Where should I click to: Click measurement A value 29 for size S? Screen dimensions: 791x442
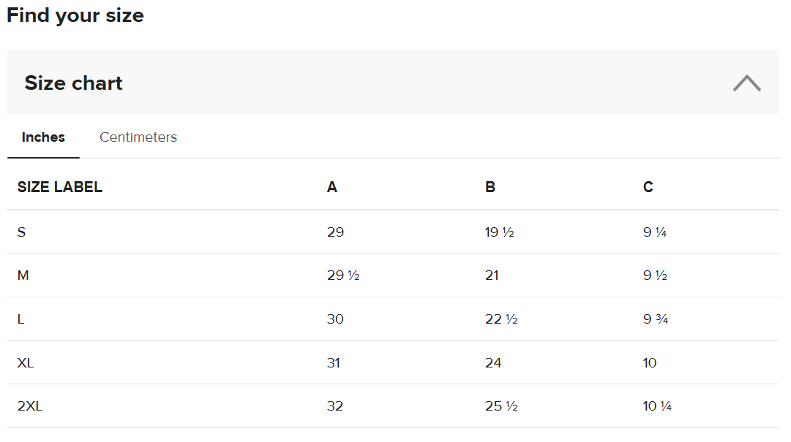click(x=335, y=232)
